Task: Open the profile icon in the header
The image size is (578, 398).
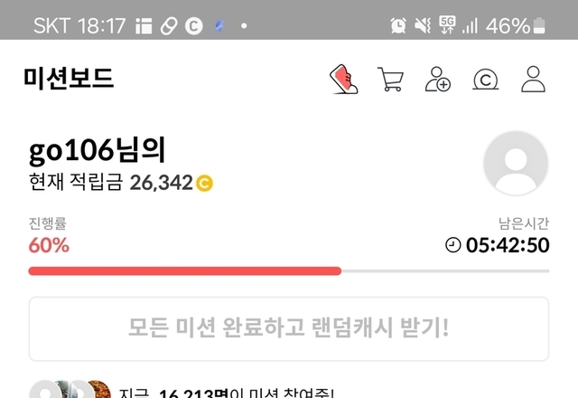Action: [x=533, y=79]
